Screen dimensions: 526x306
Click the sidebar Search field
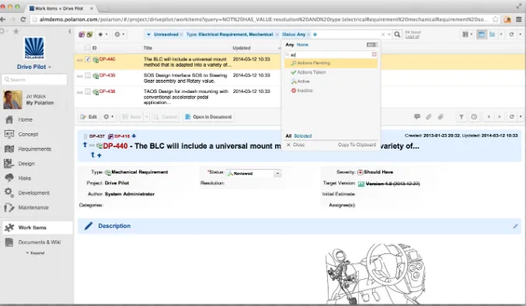coord(34,80)
